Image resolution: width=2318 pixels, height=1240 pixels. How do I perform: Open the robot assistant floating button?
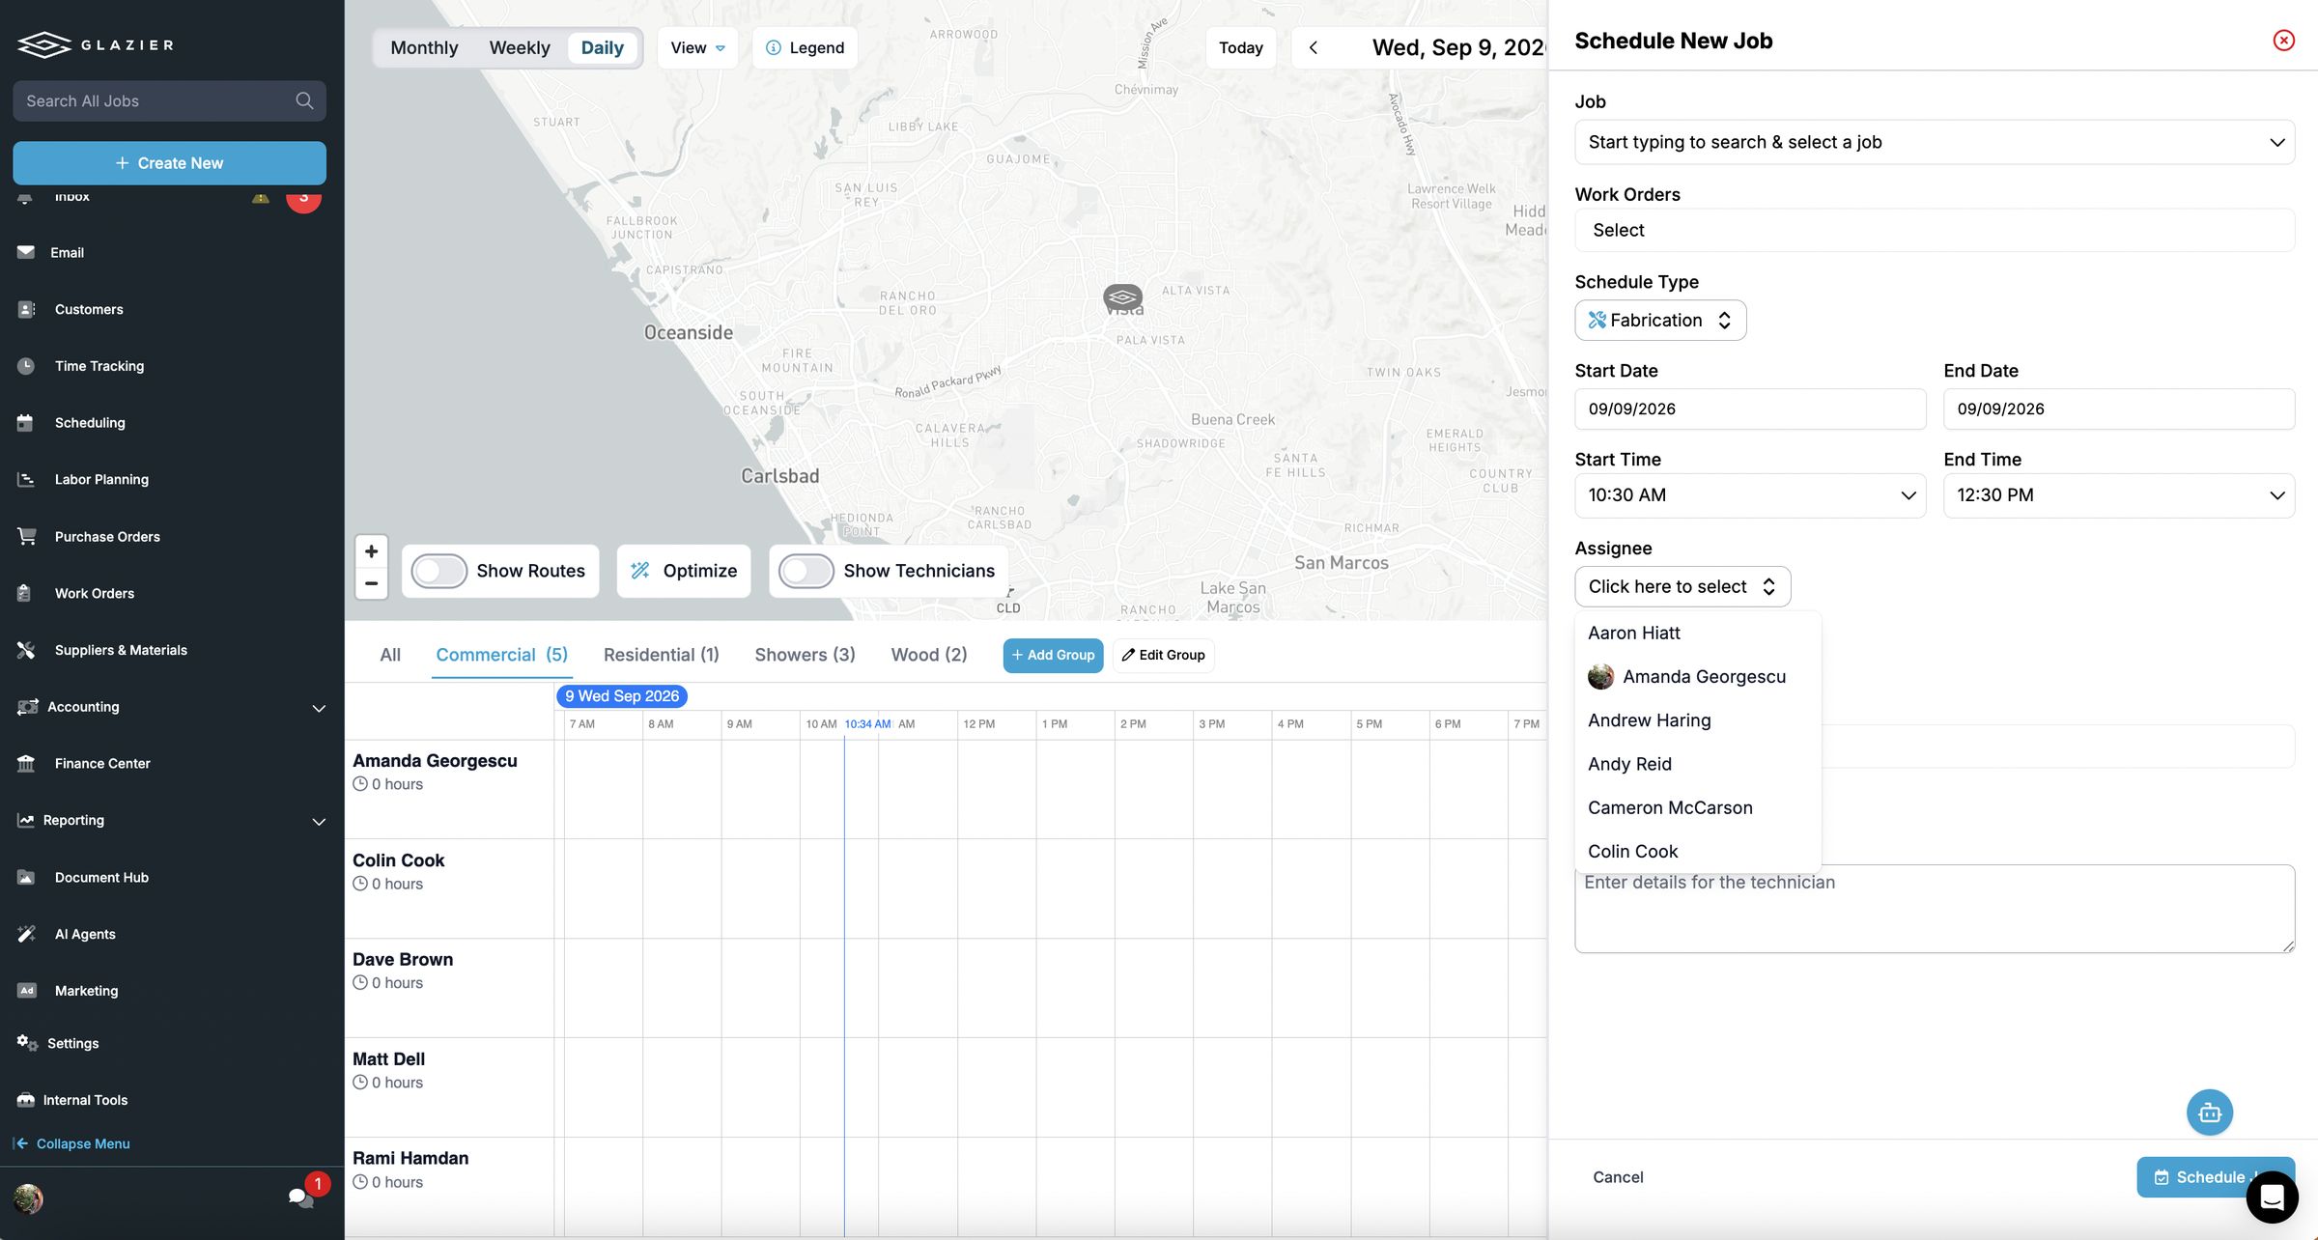coord(2210,1113)
